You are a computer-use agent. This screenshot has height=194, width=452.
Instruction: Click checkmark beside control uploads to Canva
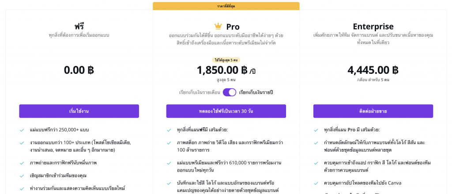pyautogui.click(x=316, y=183)
